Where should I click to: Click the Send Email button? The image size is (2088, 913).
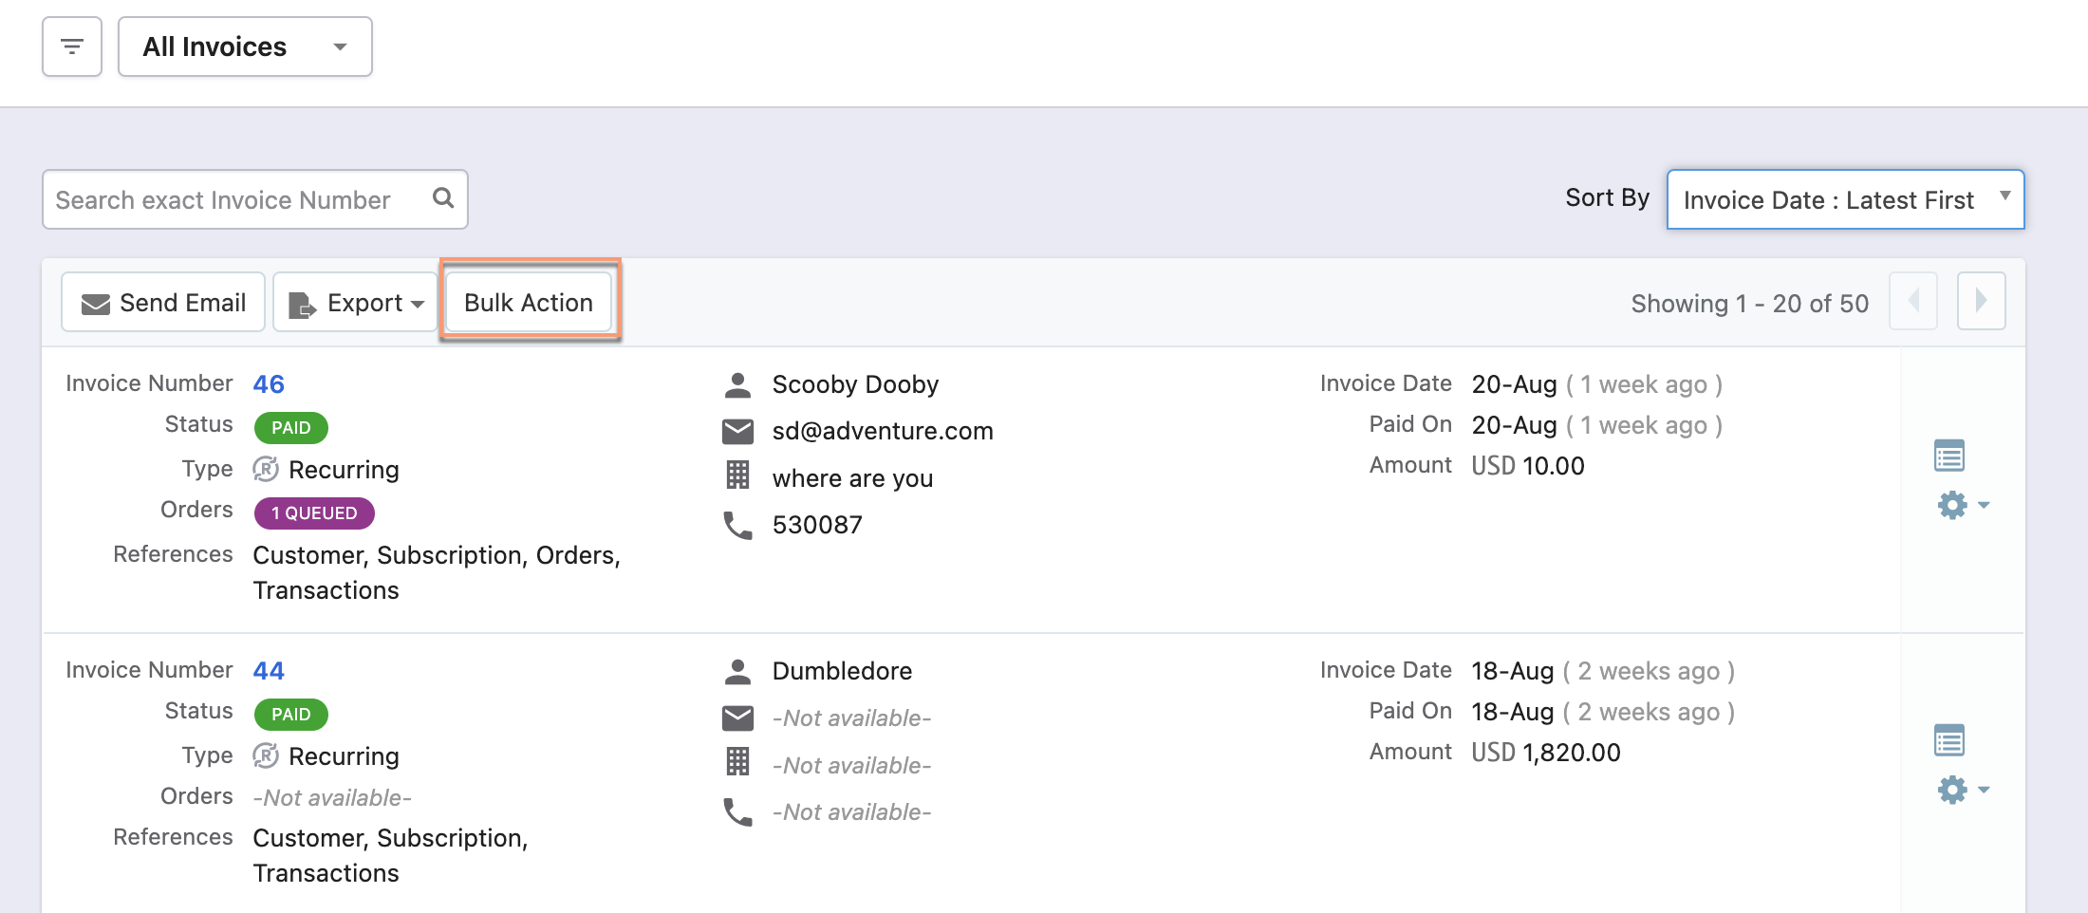click(x=163, y=303)
